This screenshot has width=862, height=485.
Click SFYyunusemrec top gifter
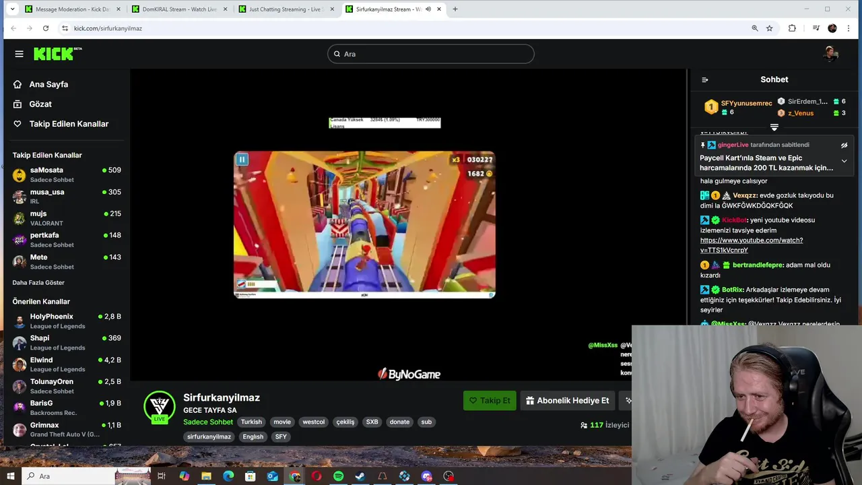pos(747,103)
